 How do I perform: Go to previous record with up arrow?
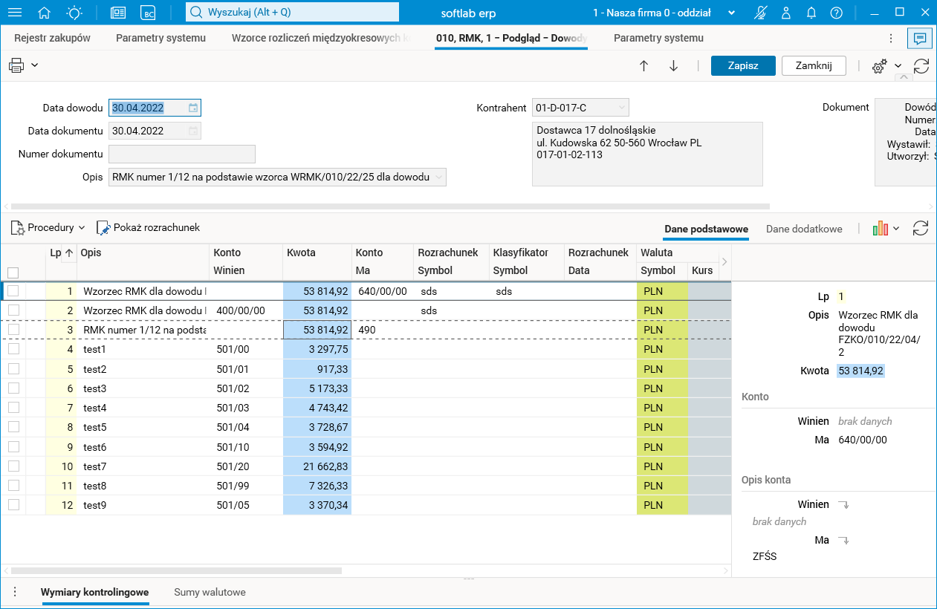(644, 65)
